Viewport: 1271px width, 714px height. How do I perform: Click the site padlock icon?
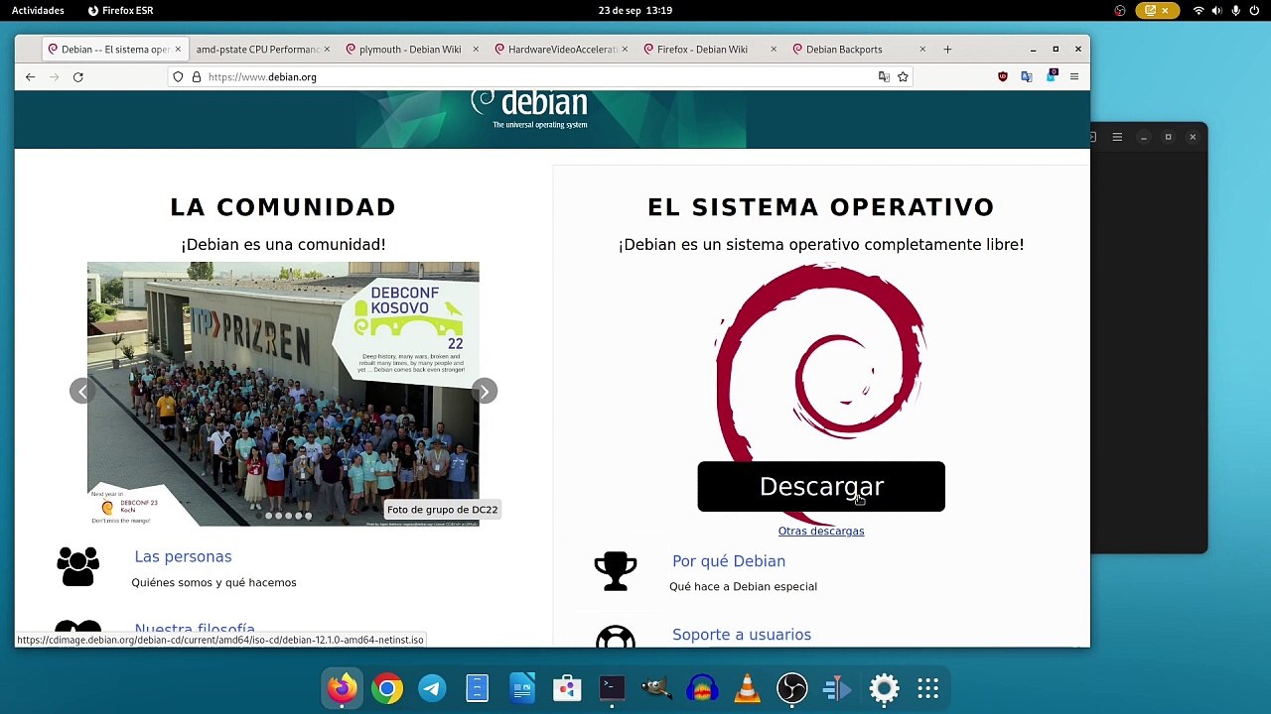pyautogui.click(x=197, y=77)
